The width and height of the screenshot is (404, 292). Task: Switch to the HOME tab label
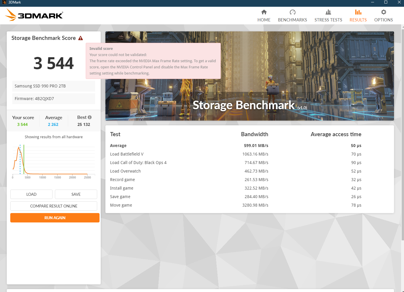(264, 20)
